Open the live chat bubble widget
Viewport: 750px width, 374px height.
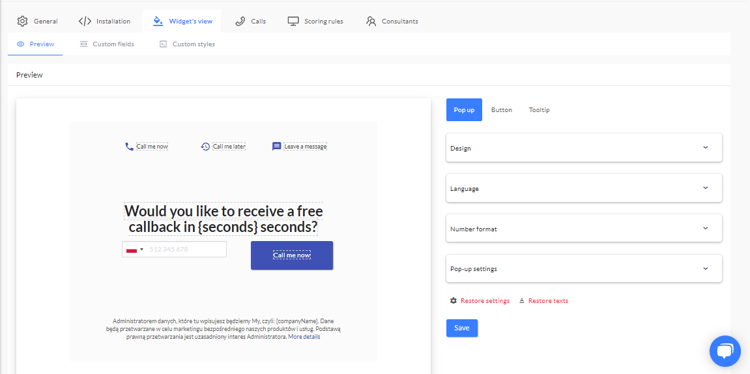(x=725, y=352)
